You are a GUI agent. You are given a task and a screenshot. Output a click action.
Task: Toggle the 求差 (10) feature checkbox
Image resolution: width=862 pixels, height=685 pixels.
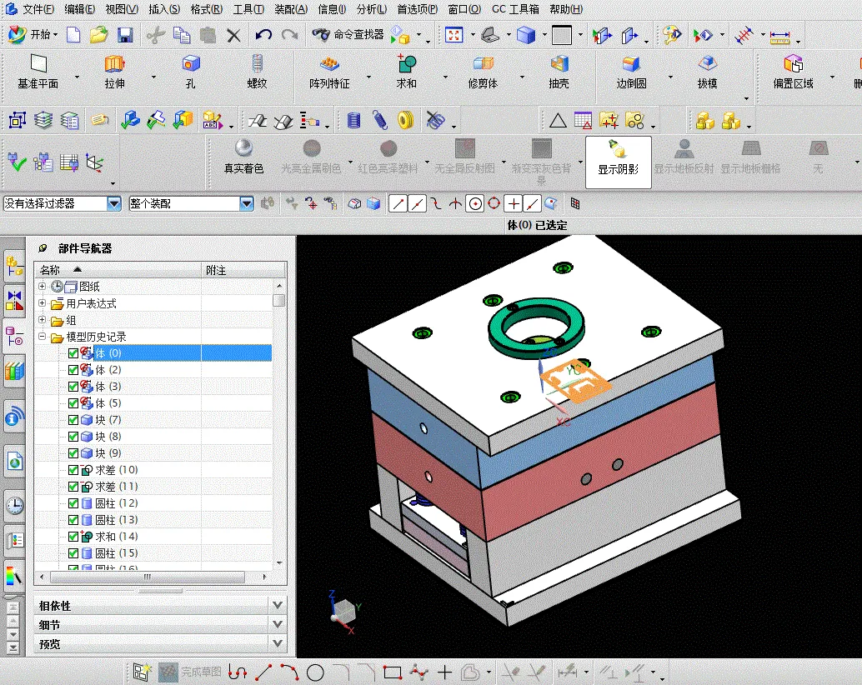click(73, 470)
